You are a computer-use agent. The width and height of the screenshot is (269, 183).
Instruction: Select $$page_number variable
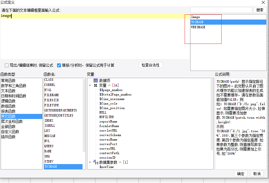click(111, 90)
